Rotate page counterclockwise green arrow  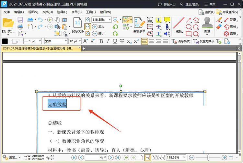tap(115, 27)
